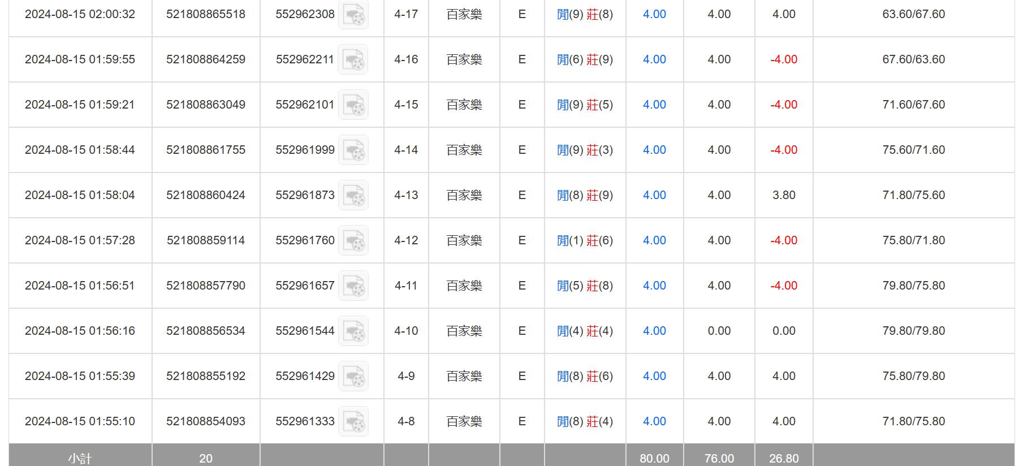The image size is (1028, 466).
Task: Play replay icon next to 552961429
Action: [x=353, y=377]
